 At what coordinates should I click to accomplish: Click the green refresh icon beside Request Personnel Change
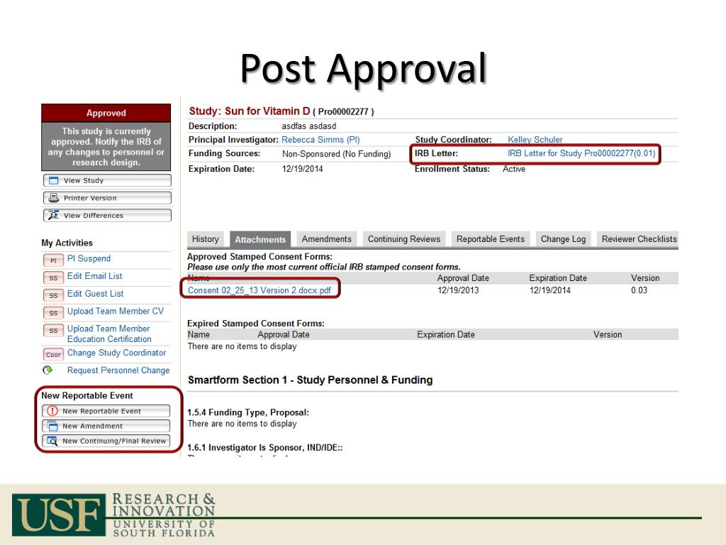pyautogui.click(x=48, y=370)
